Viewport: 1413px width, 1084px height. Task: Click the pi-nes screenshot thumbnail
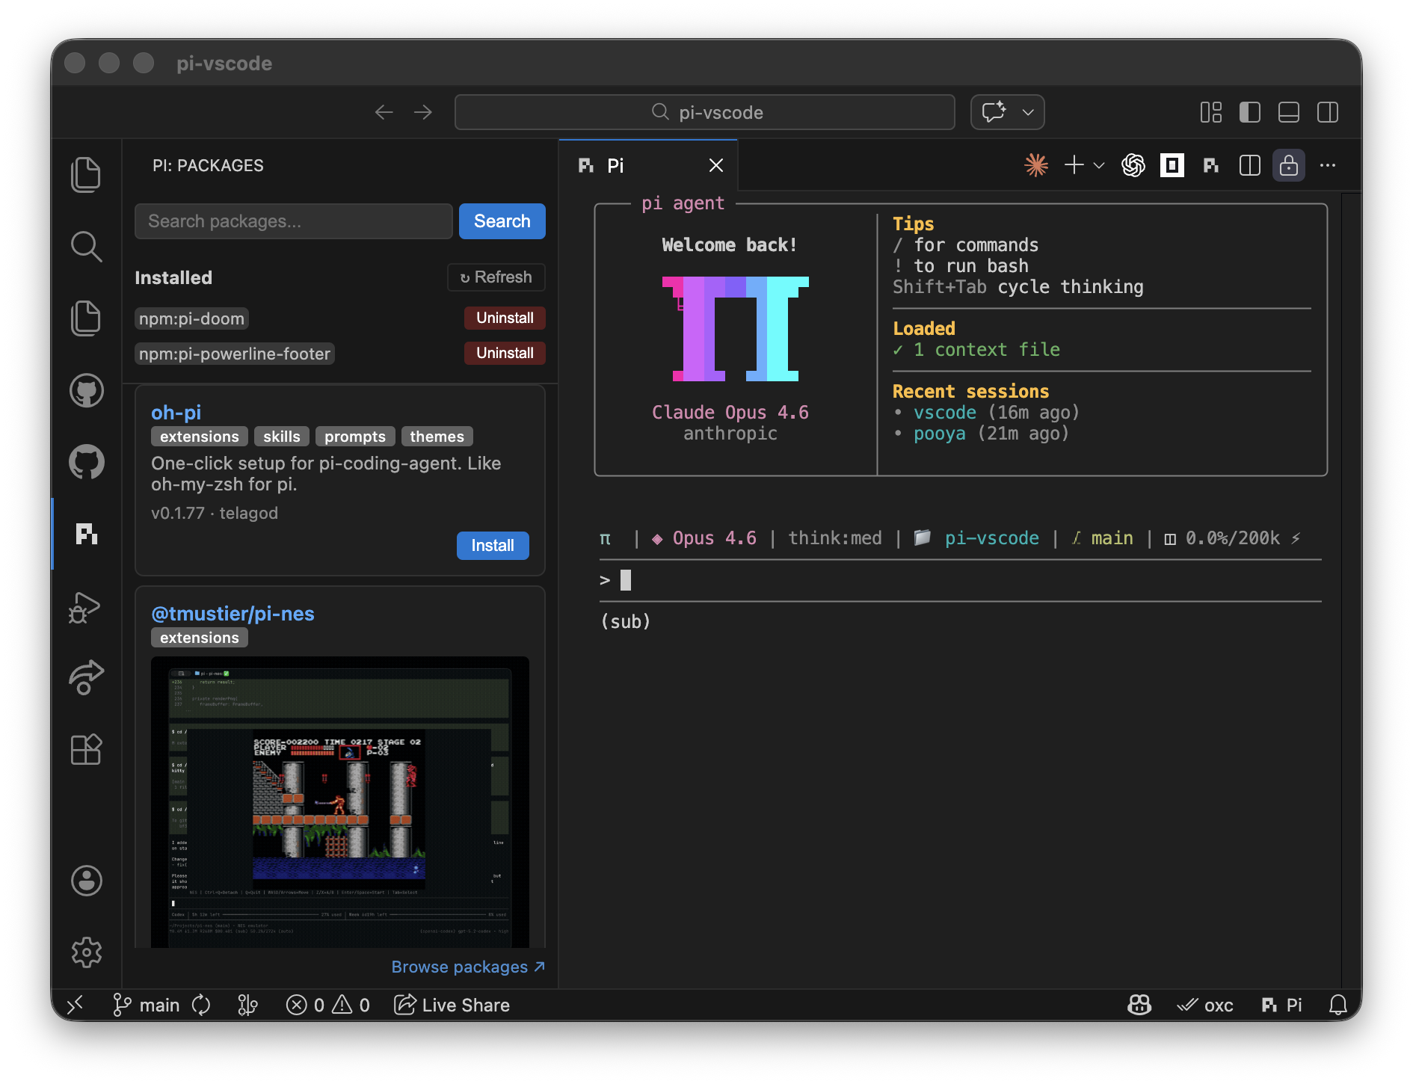coord(340,801)
